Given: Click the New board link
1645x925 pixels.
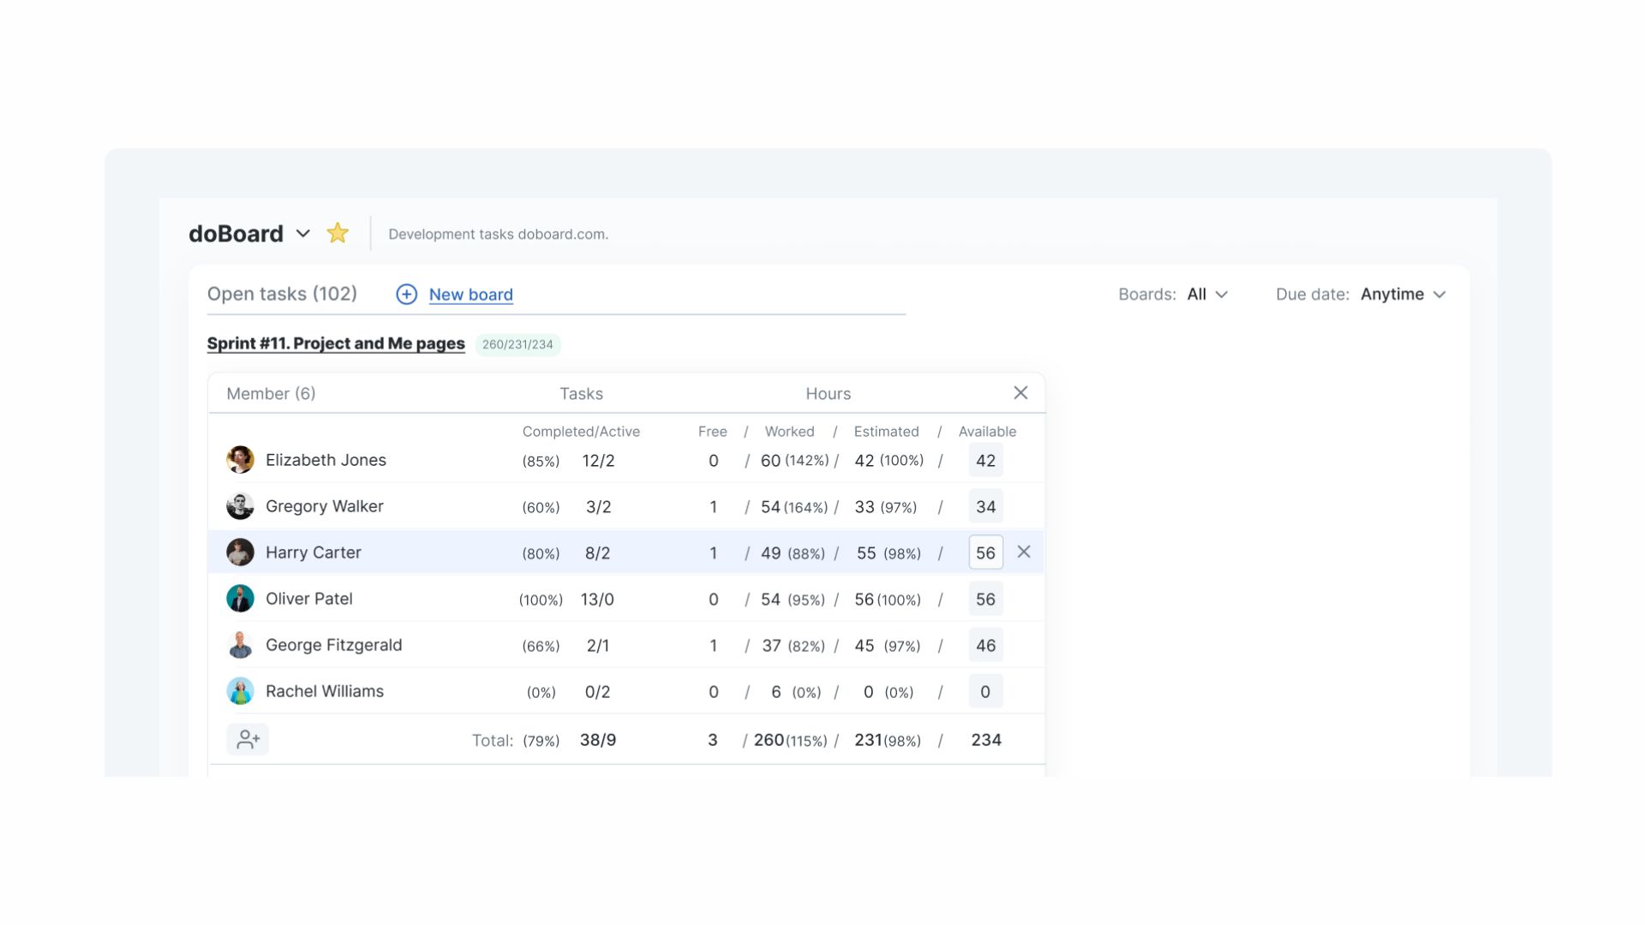Looking at the screenshot, I should pos(470,294).
